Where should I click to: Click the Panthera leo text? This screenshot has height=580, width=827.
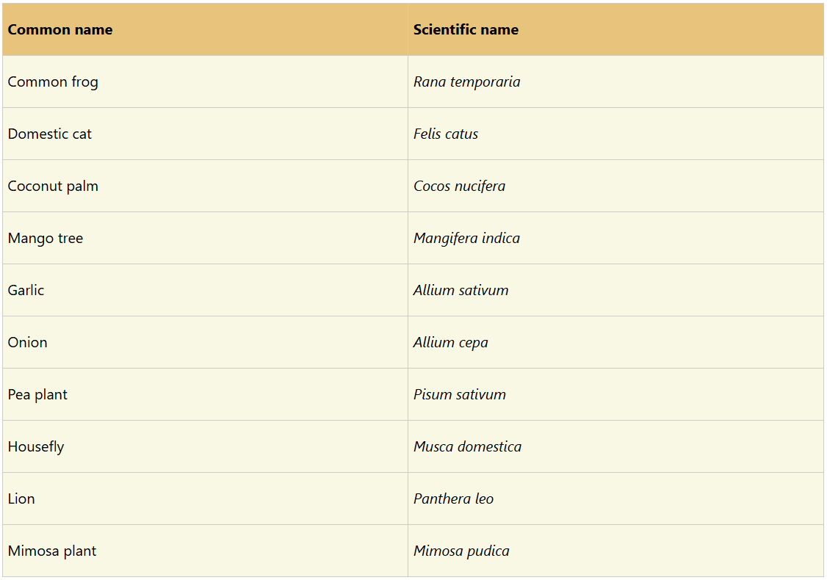pos(453,499)
